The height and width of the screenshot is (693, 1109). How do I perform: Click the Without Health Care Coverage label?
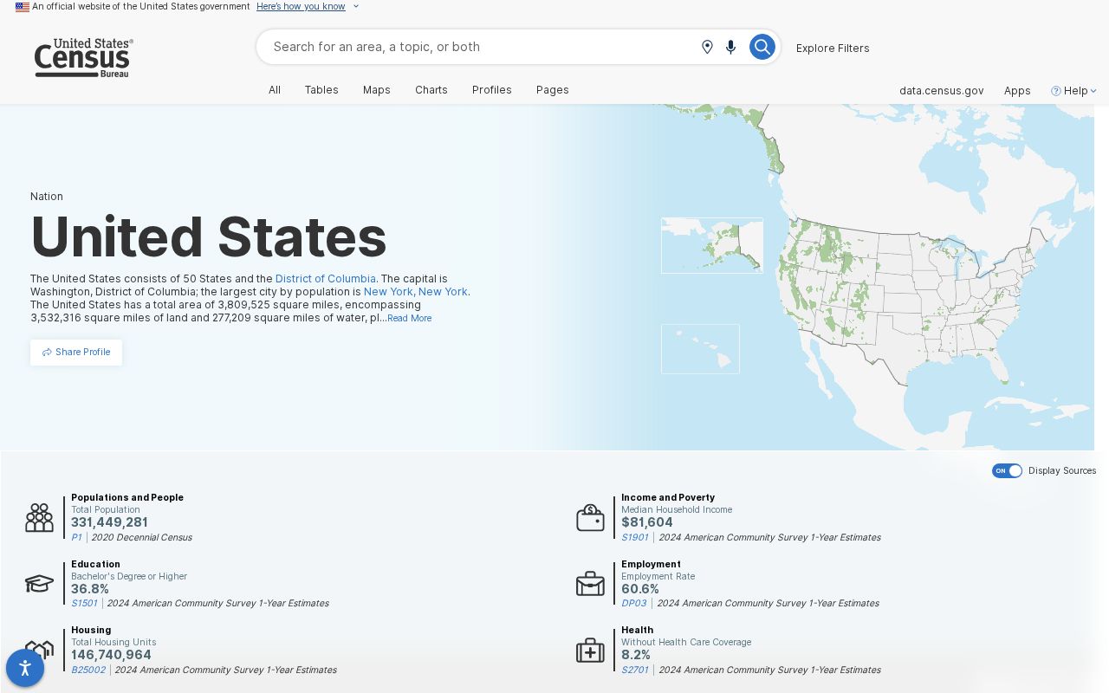click(x=686, y=642)
